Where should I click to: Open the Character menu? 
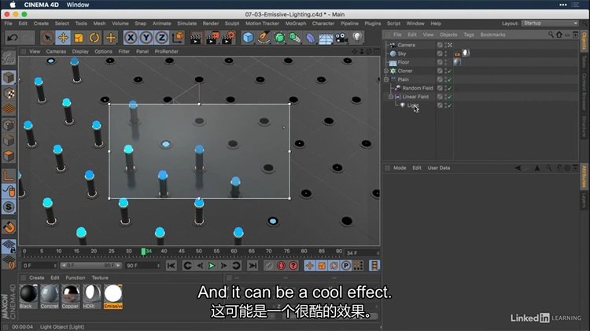click(x=323, y=24)
